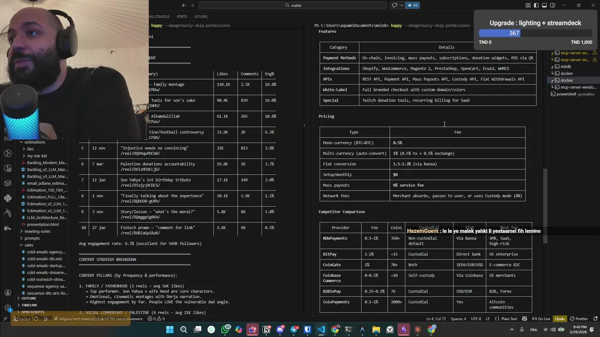The image size is (600, 337).
Task: Open the terminal app icon on taskbar
Action: pos(348,330)
